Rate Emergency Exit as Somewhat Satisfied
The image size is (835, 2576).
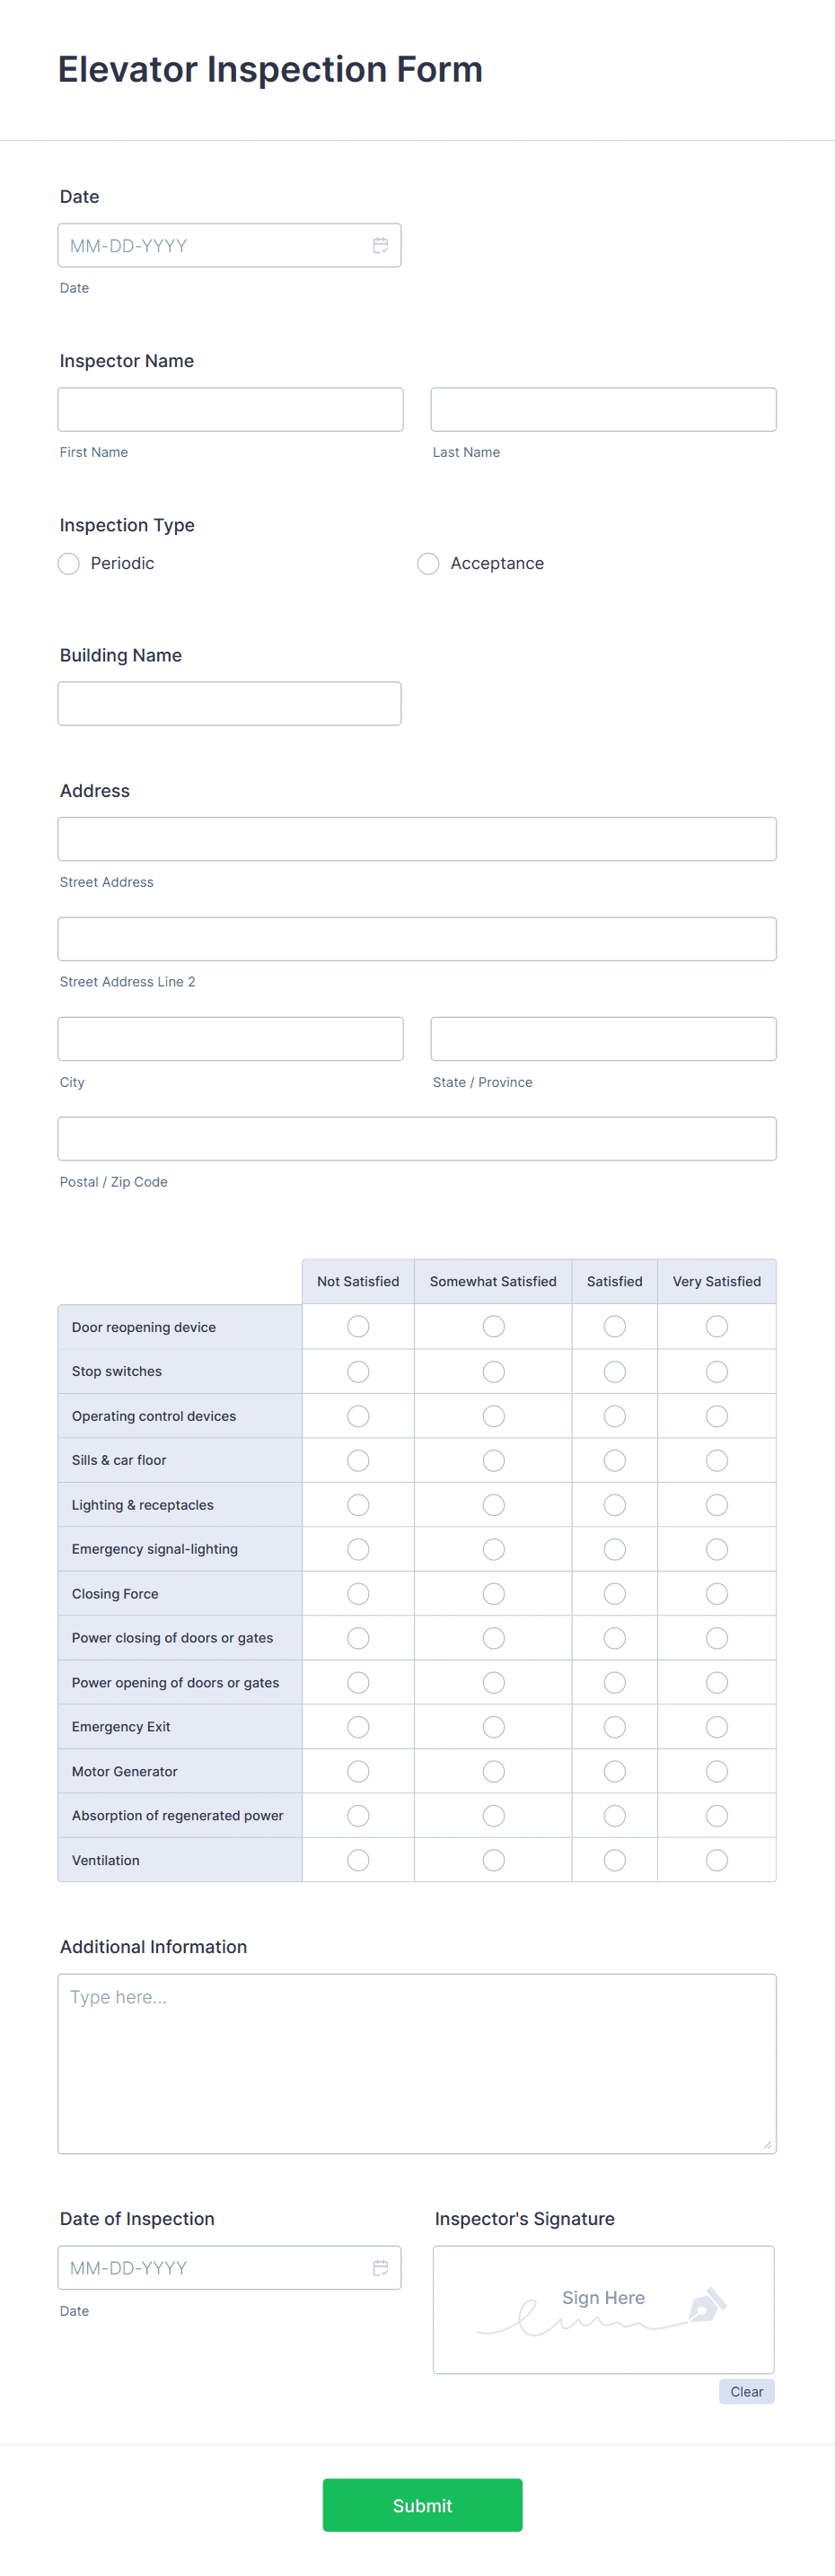click(x=493, y=1726)
